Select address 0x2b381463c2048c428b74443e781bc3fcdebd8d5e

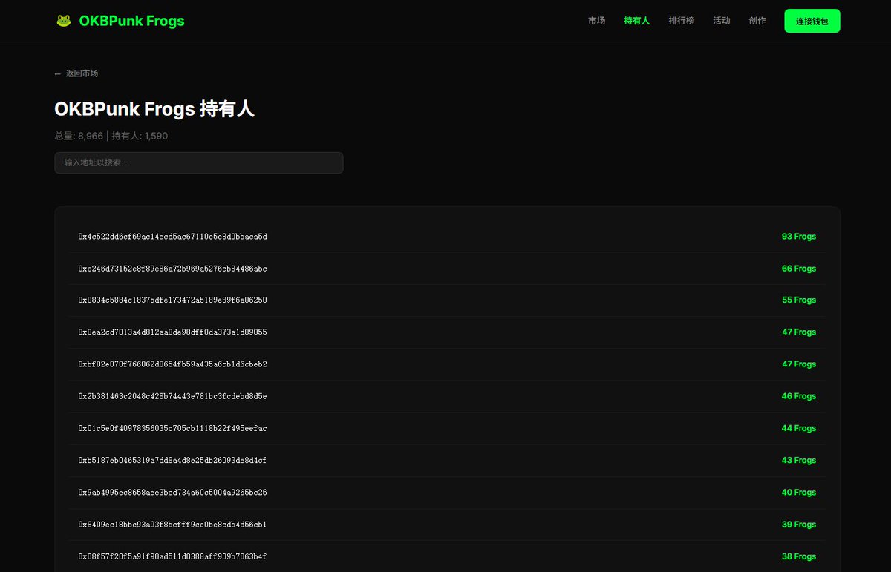(x=172, y=396)
